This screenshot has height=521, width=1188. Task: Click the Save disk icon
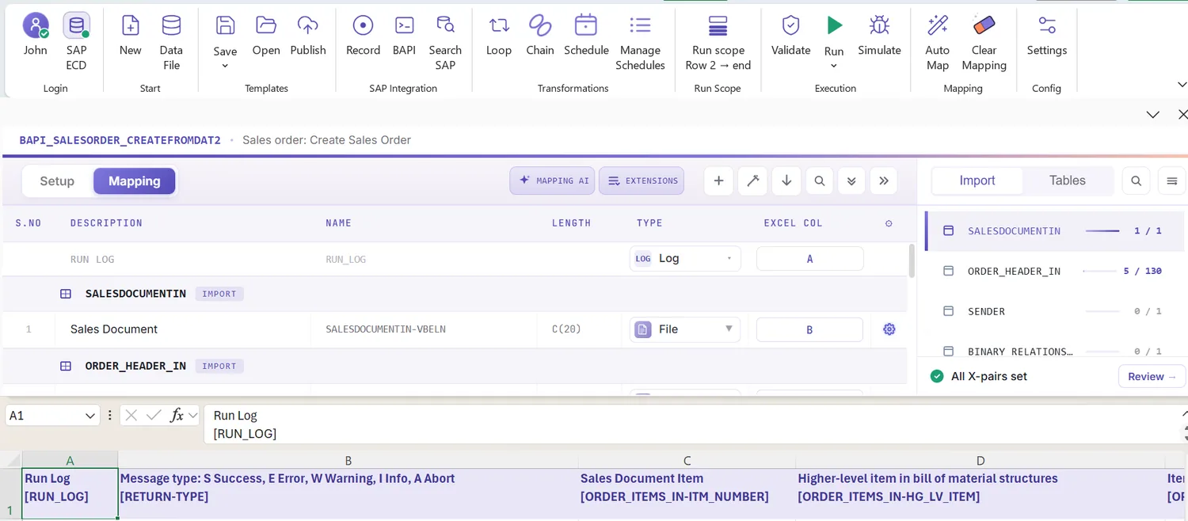tap(225, 26)
